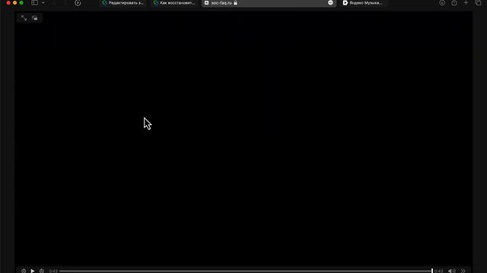Open more video controls chevrons

click(x=463, y=271)
